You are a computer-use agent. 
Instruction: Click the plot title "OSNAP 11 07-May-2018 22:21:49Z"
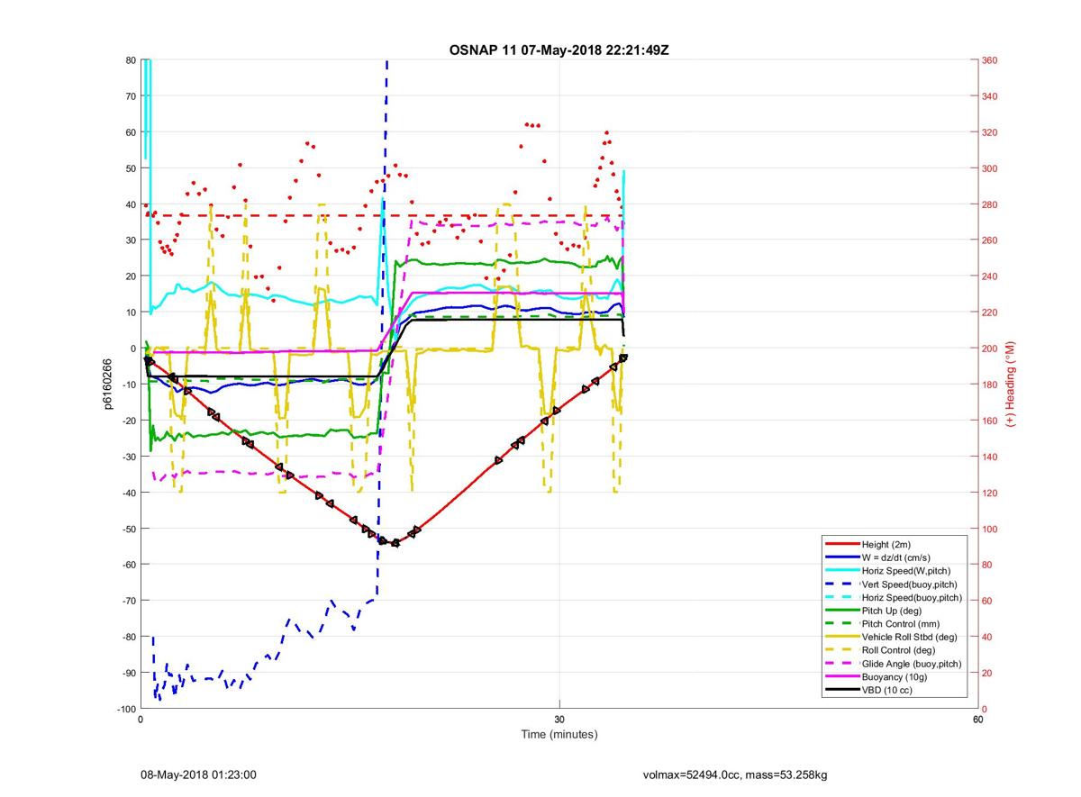click(559, 50)
